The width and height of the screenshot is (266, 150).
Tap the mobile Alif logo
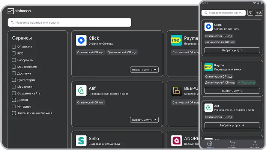point(209,108)
